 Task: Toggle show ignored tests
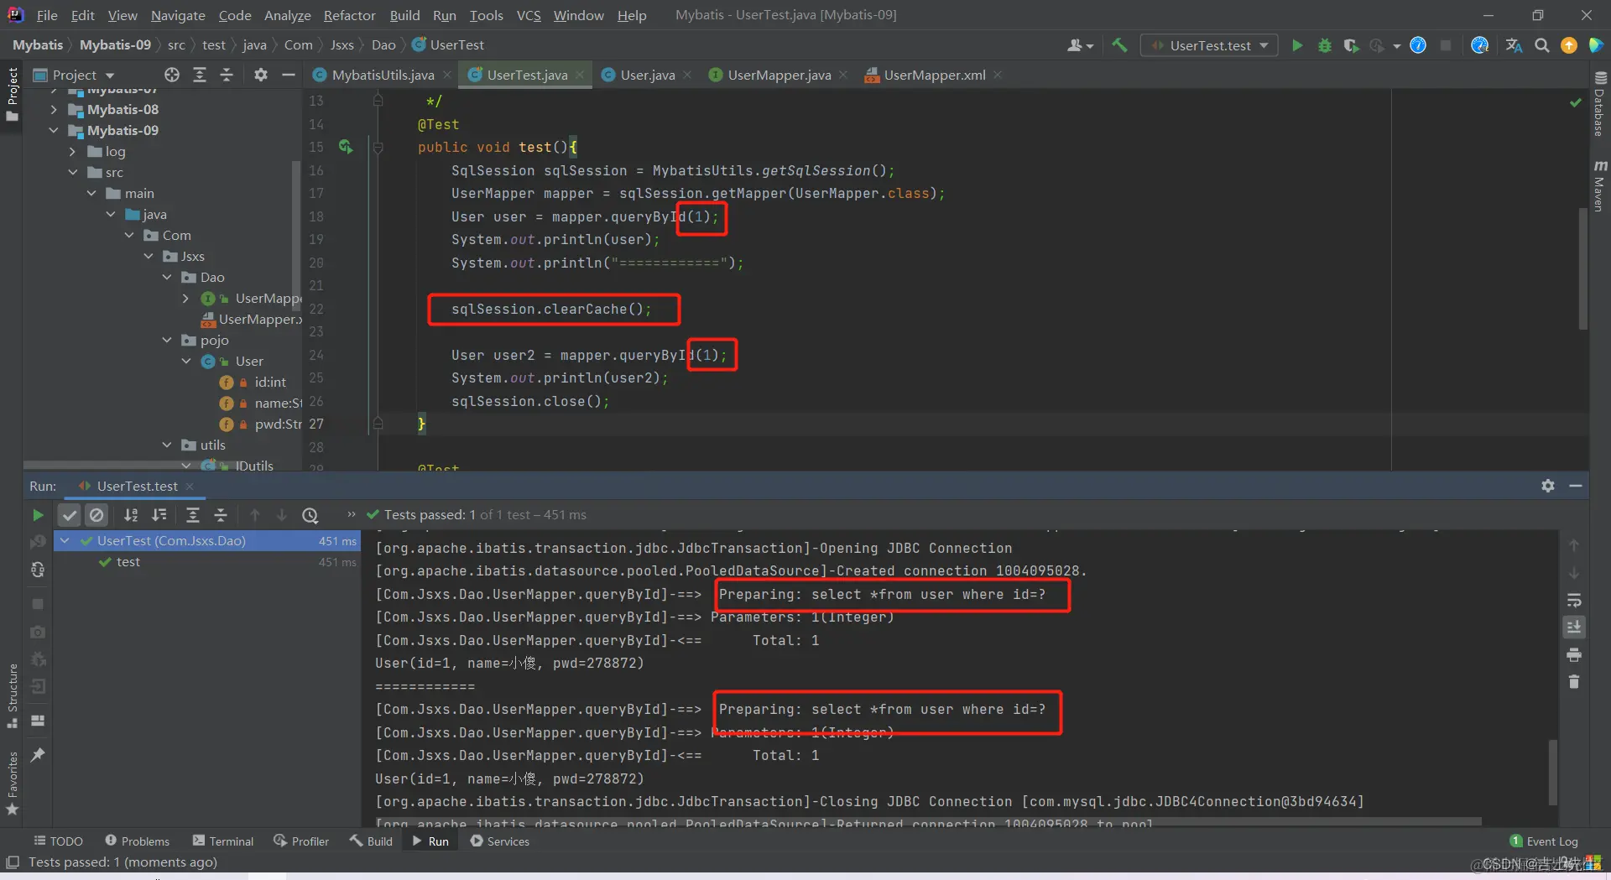coord(96,515)
